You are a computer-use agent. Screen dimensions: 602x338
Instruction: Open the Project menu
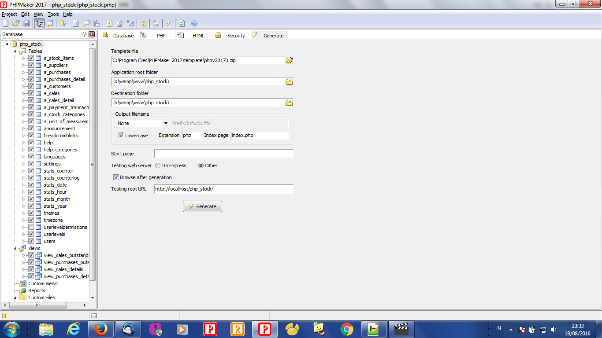[10, 14]
